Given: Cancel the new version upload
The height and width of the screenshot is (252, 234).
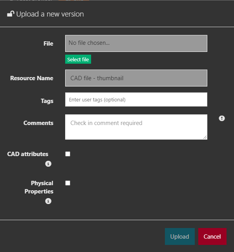Looking at the screenshot, I should point(212,236).
